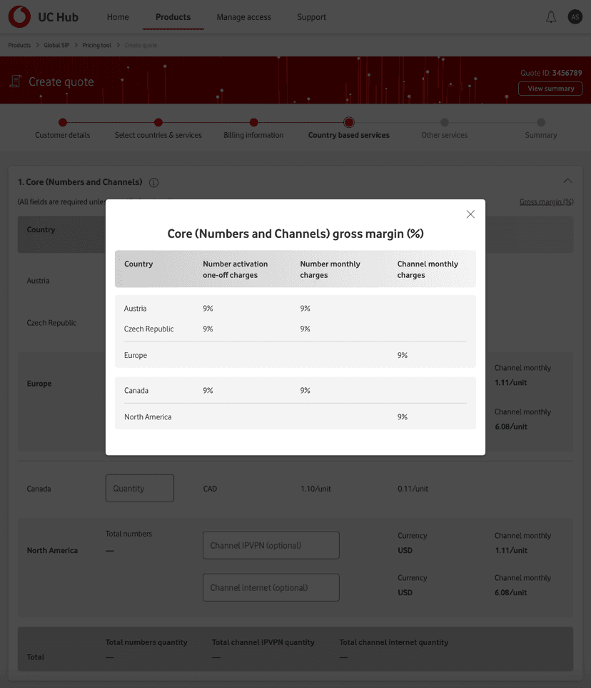The image size is (591, 688).
Task: Click the Quote ID 3456789 text
Action: 551,73
